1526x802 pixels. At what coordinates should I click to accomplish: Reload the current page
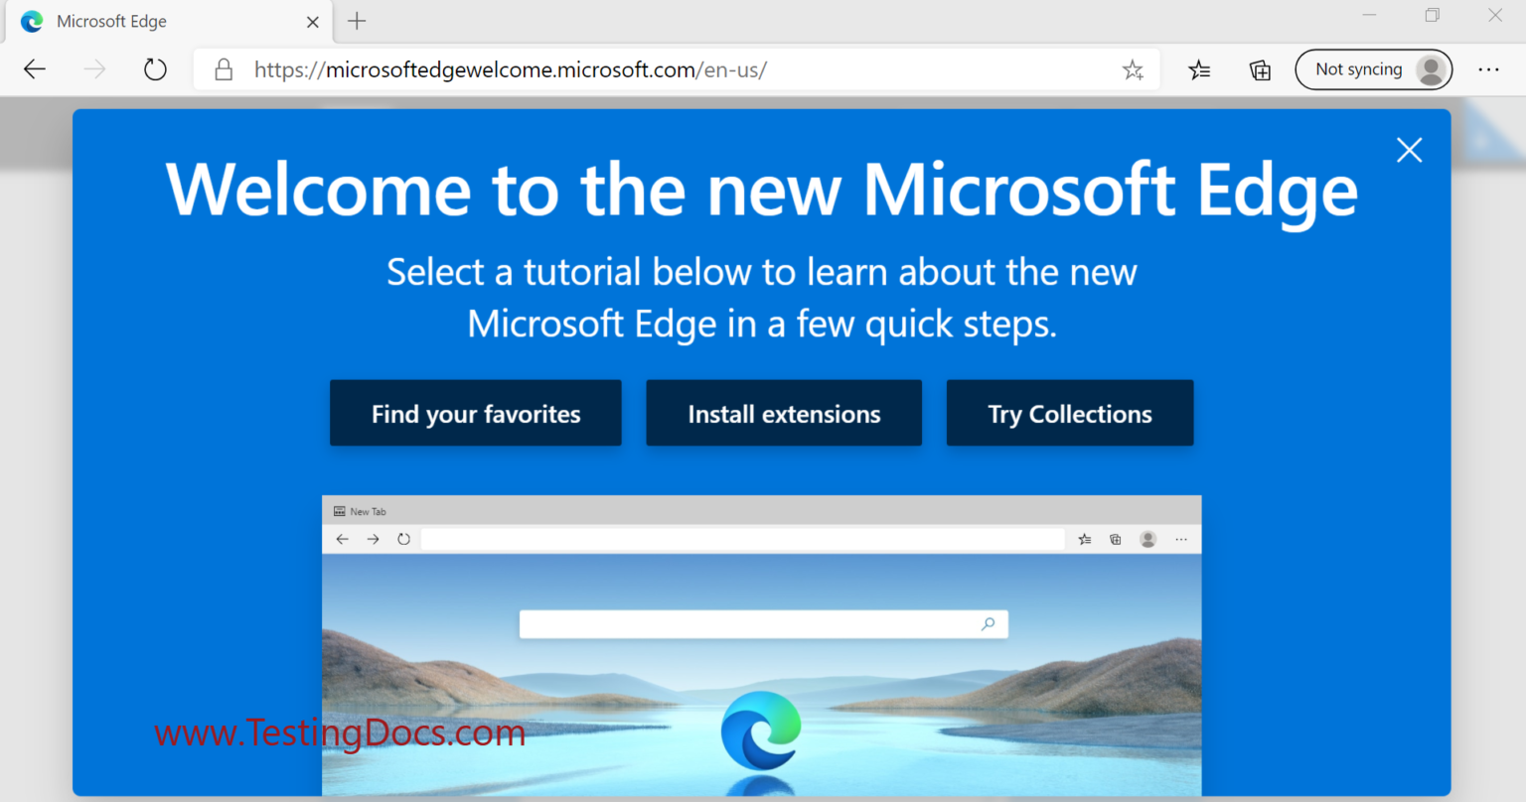154,69
